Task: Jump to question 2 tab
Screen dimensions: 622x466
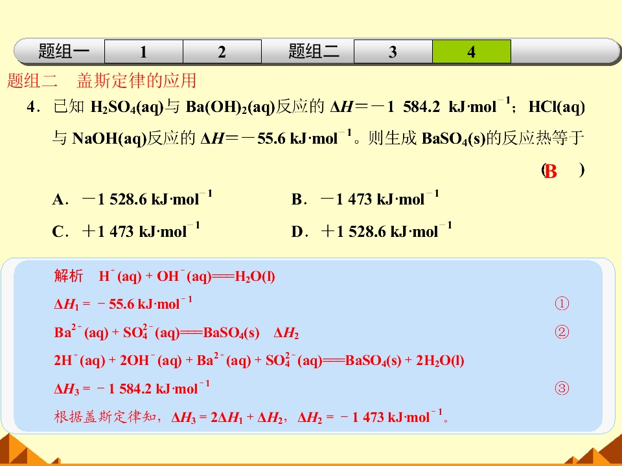Action: (x=222, y=52)
